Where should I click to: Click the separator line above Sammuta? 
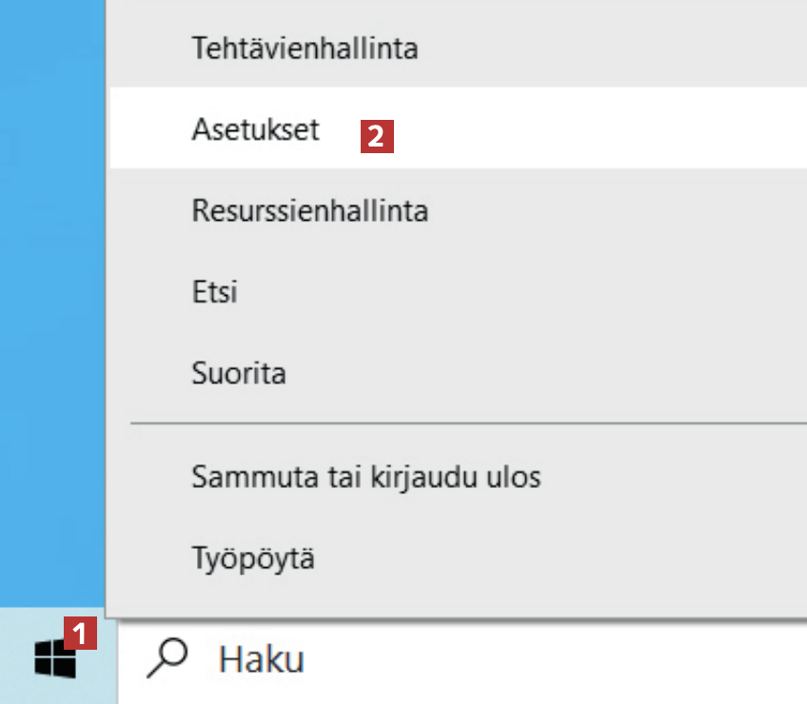[x=466, y=422]
